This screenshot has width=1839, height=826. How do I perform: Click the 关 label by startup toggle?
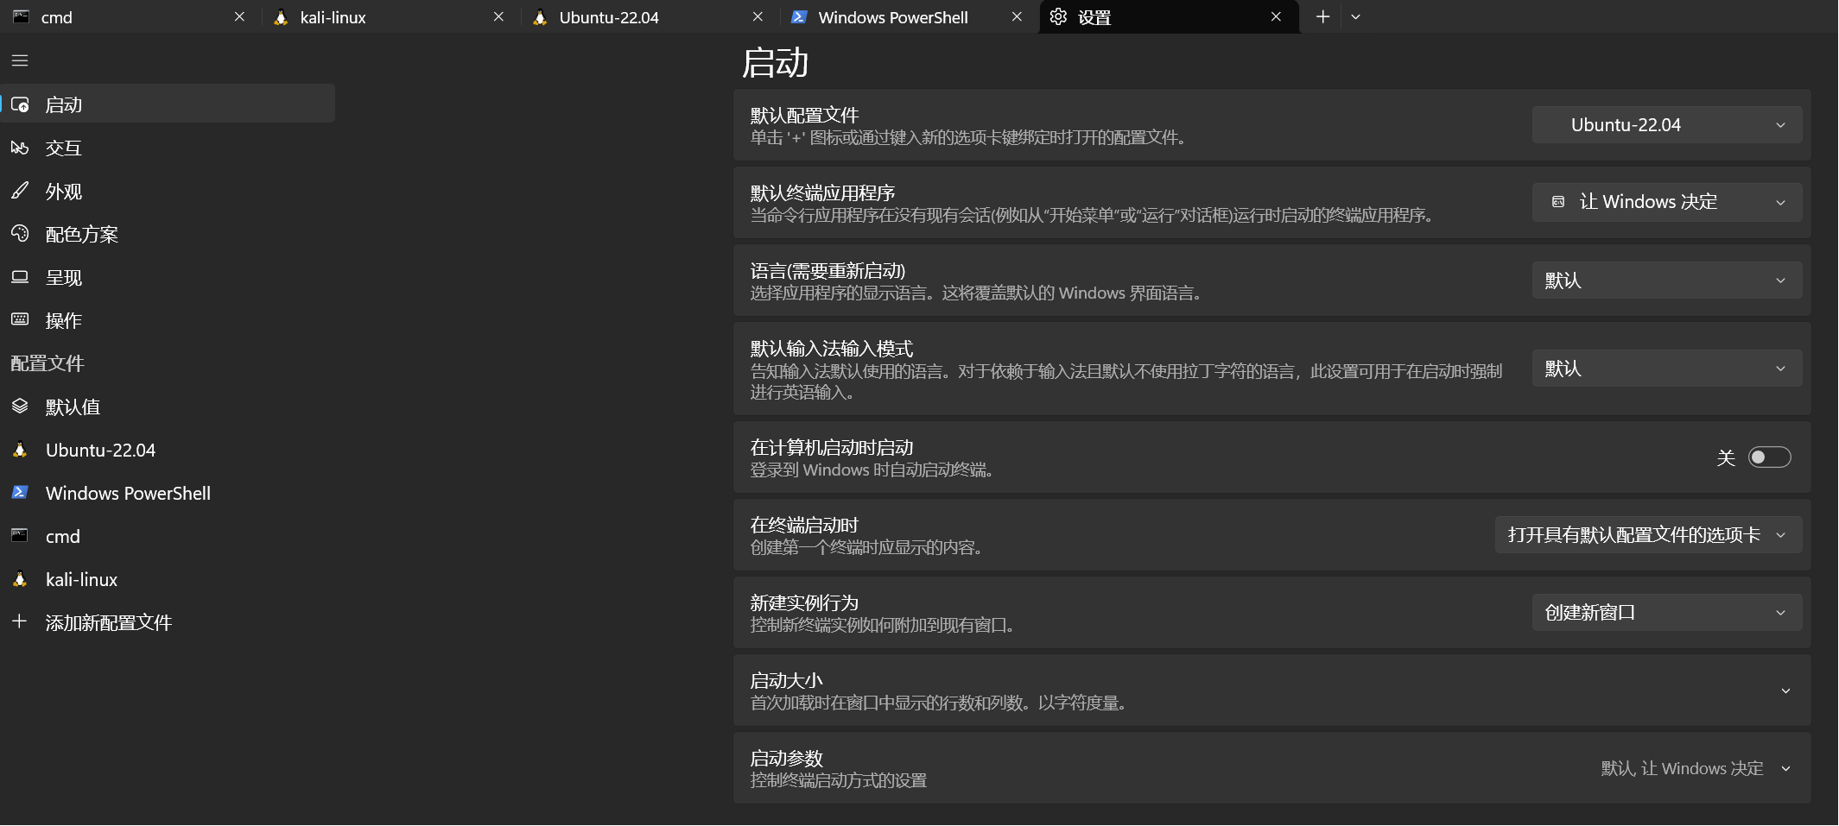pos(1726,457)
